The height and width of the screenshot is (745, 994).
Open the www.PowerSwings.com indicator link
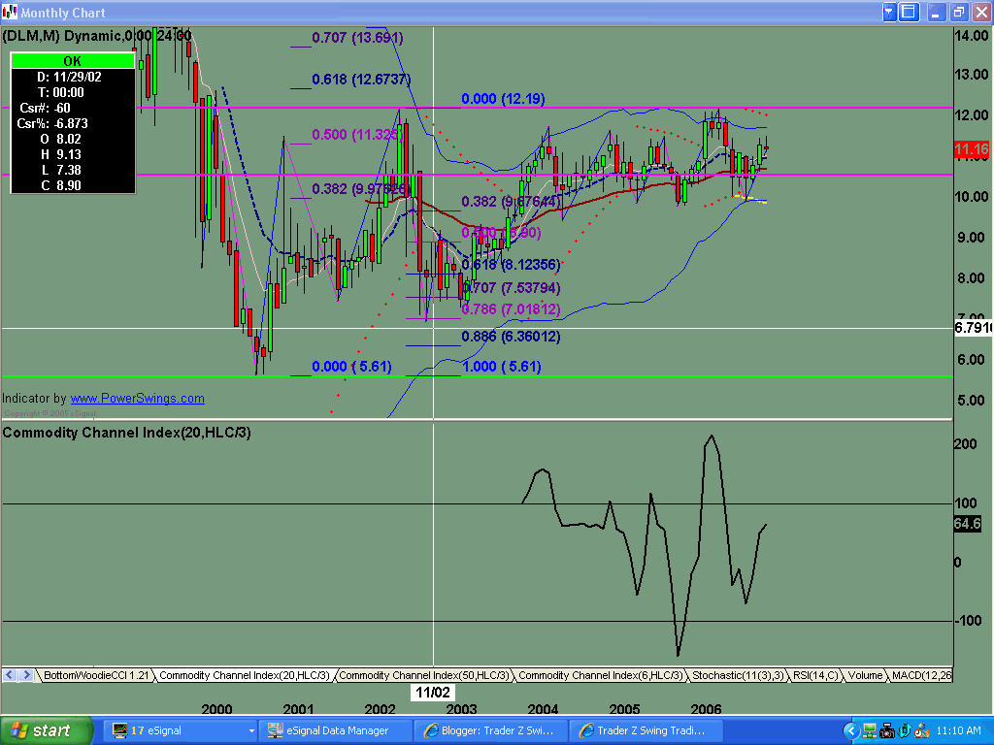coord(138,399)
